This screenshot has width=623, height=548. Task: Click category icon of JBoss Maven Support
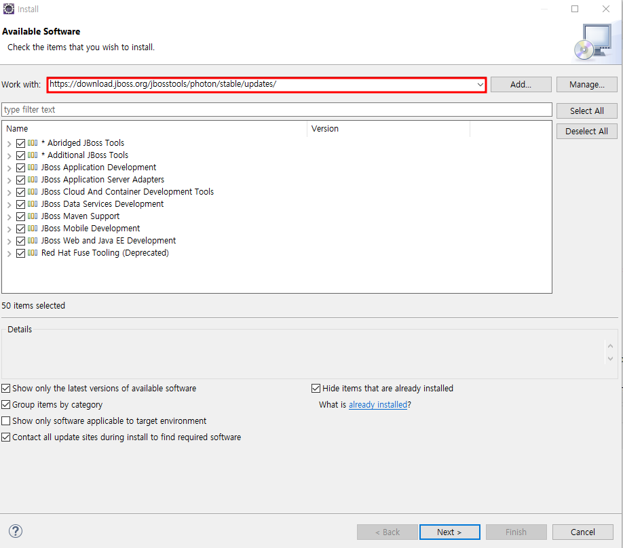pyautogui.click(x=33, y=216)
